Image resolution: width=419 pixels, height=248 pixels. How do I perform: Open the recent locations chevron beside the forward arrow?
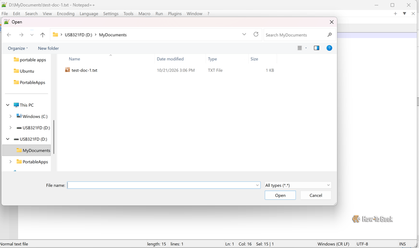click(x=32, y=35)
